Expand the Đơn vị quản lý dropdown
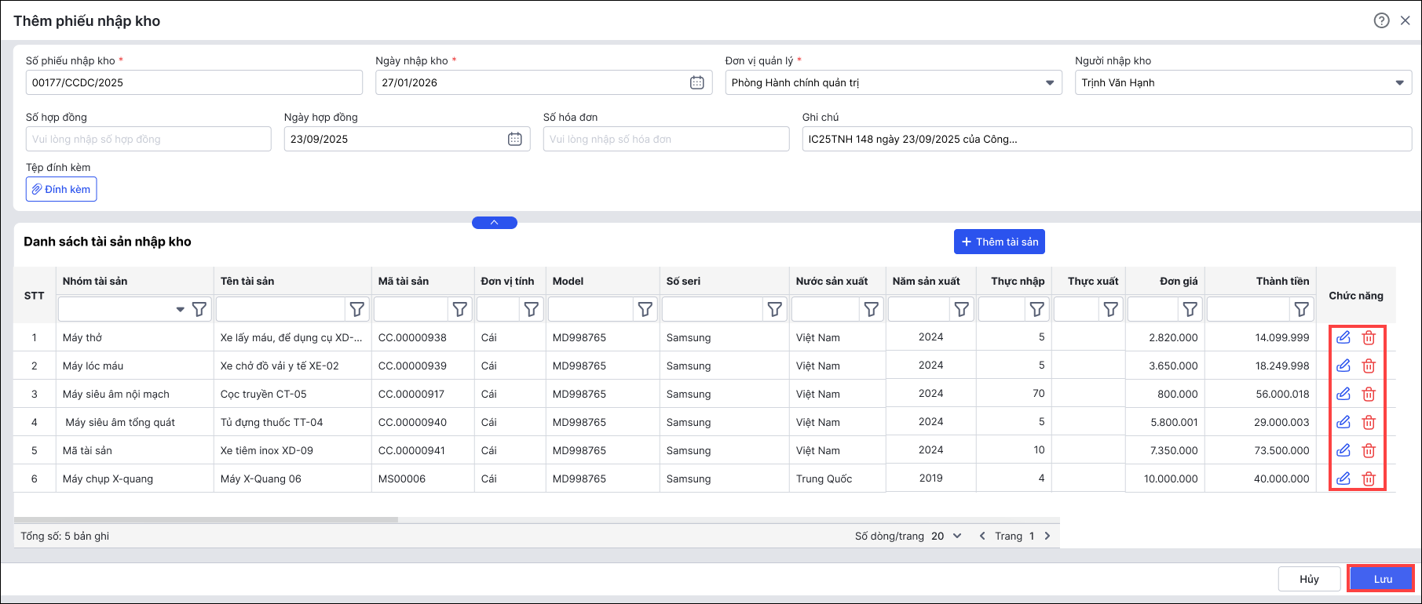Image resolution: width=1422 pixels, height=604 pixels. point(1050,82)
